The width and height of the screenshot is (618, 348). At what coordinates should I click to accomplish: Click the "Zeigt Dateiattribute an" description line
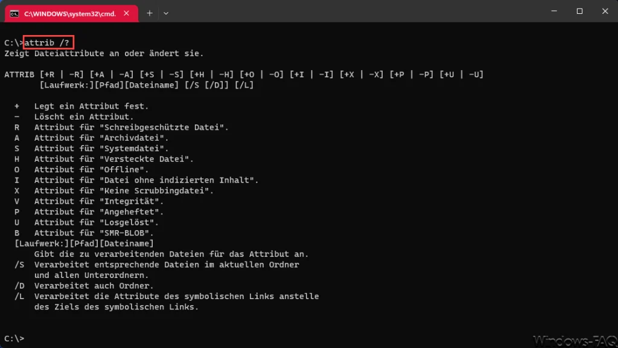(x=104, y=53)
